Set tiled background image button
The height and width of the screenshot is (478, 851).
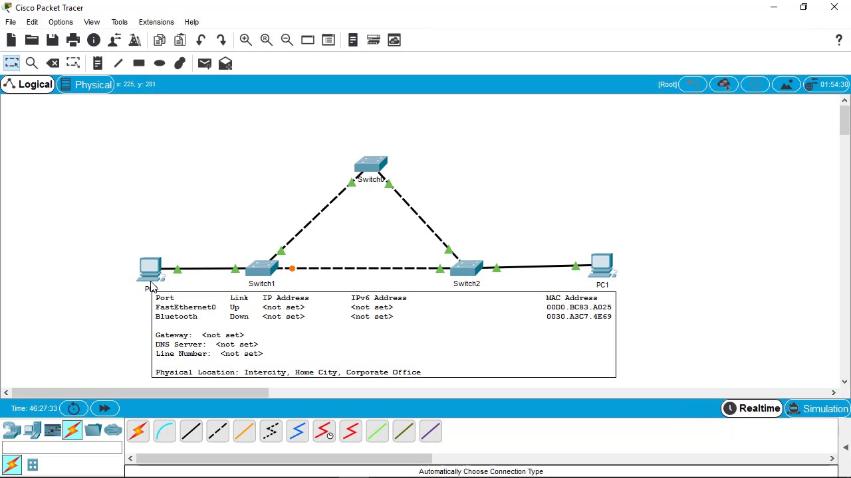(787, 84)
